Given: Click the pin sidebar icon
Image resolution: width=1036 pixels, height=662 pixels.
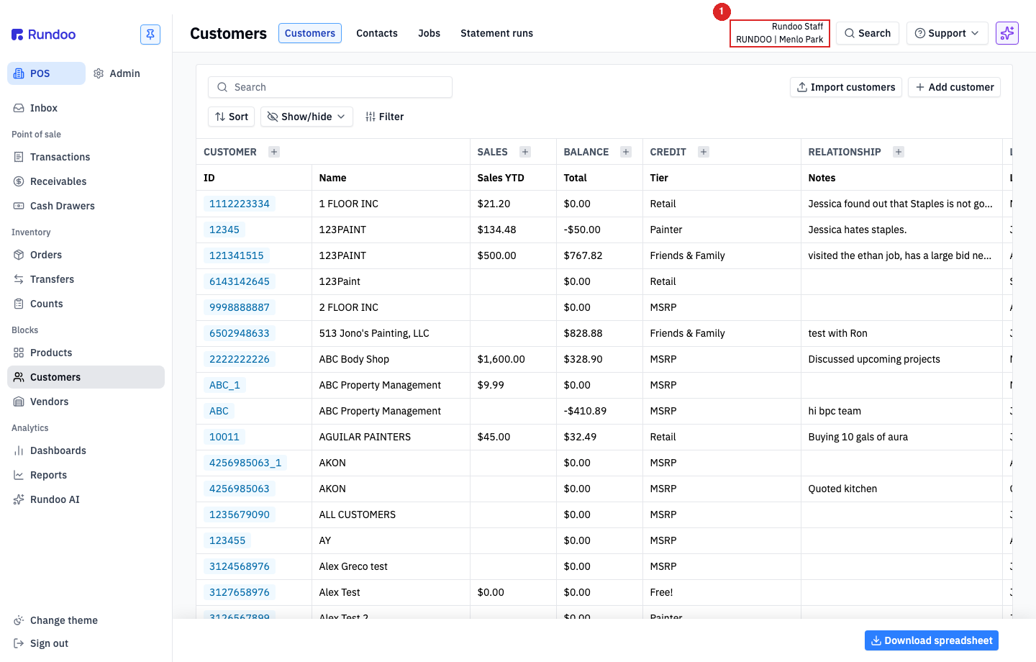Looking at the screenshot, I should click(150, 35).
